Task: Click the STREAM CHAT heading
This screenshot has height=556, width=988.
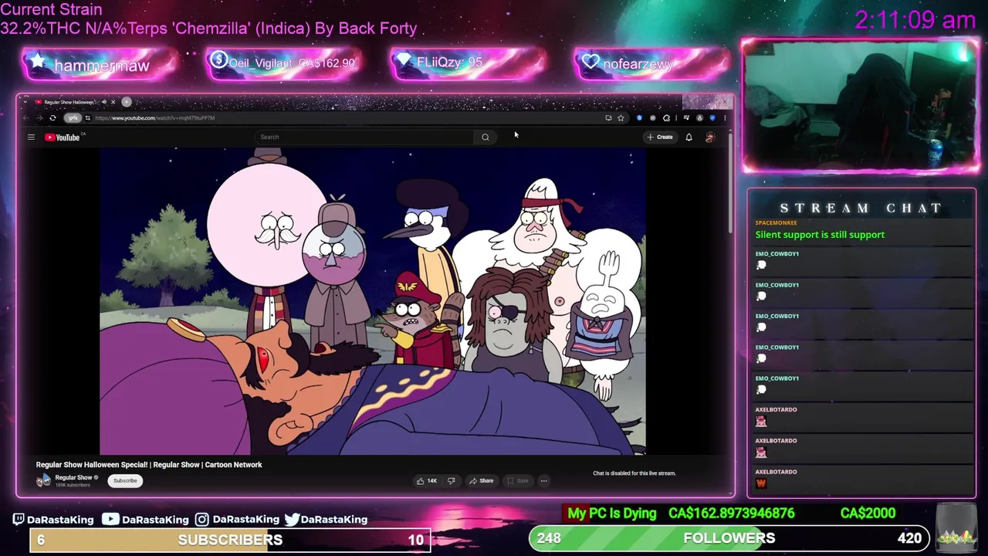Action: 861,208
